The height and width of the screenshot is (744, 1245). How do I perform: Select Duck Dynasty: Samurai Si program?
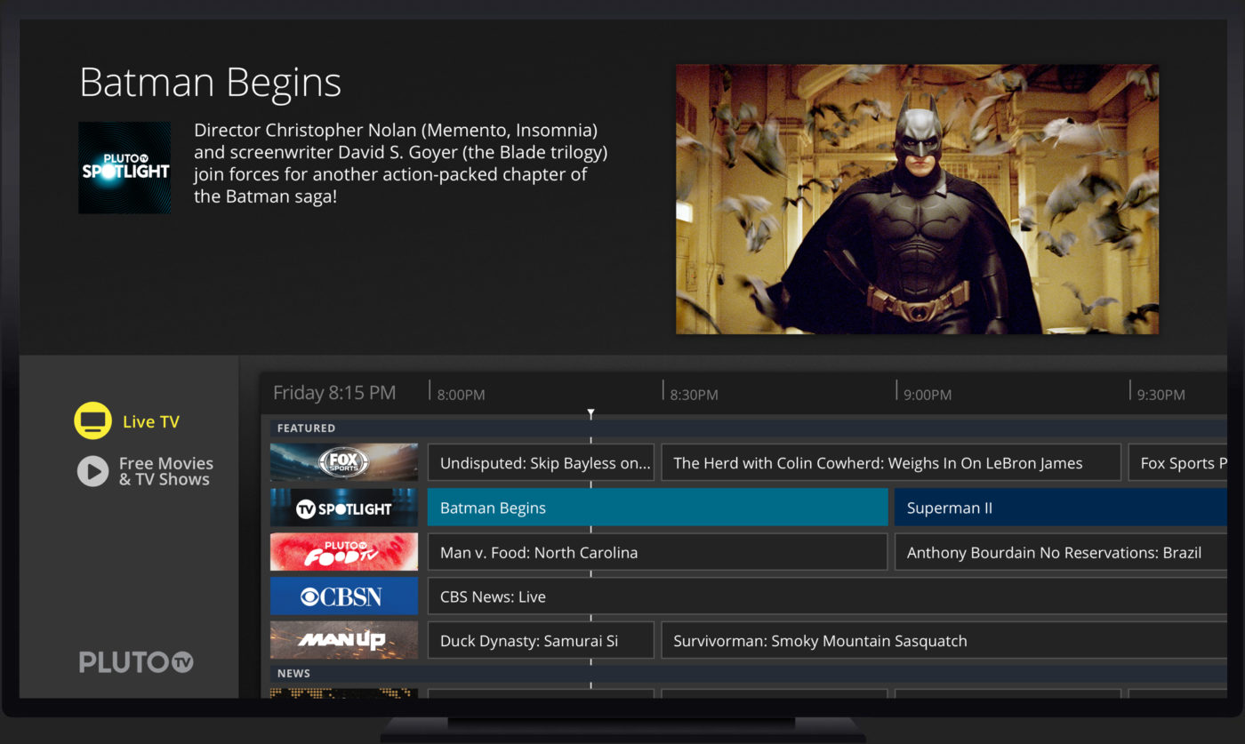pos(541,641)
